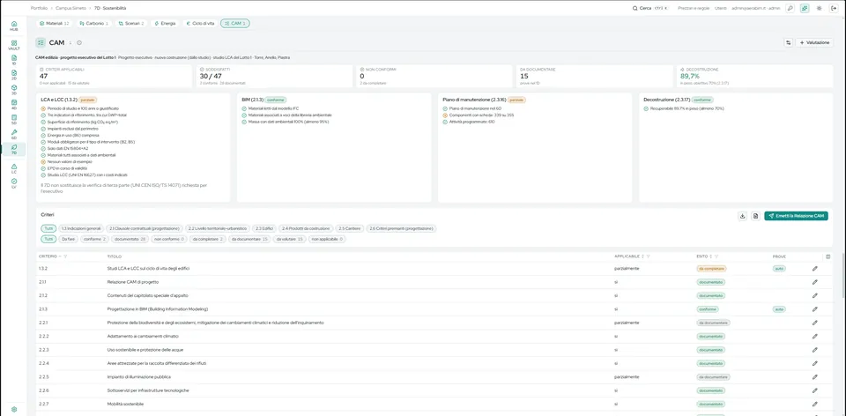
Task: Filter by 2.5 Cantiere chip
Action: point(351,229)
